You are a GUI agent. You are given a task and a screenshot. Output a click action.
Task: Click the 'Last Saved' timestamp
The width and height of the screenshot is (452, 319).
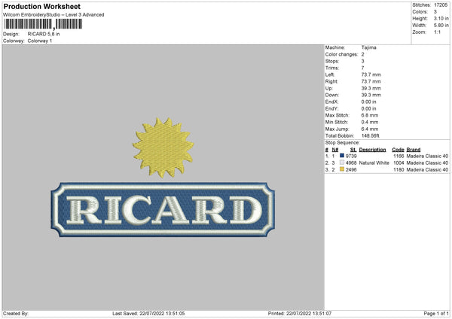tap(148, 314)
